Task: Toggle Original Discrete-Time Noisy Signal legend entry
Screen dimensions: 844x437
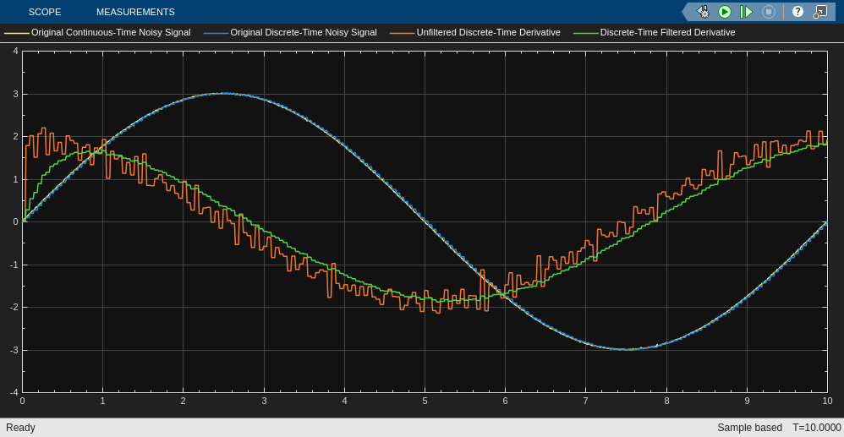Action: coord(303,33)
